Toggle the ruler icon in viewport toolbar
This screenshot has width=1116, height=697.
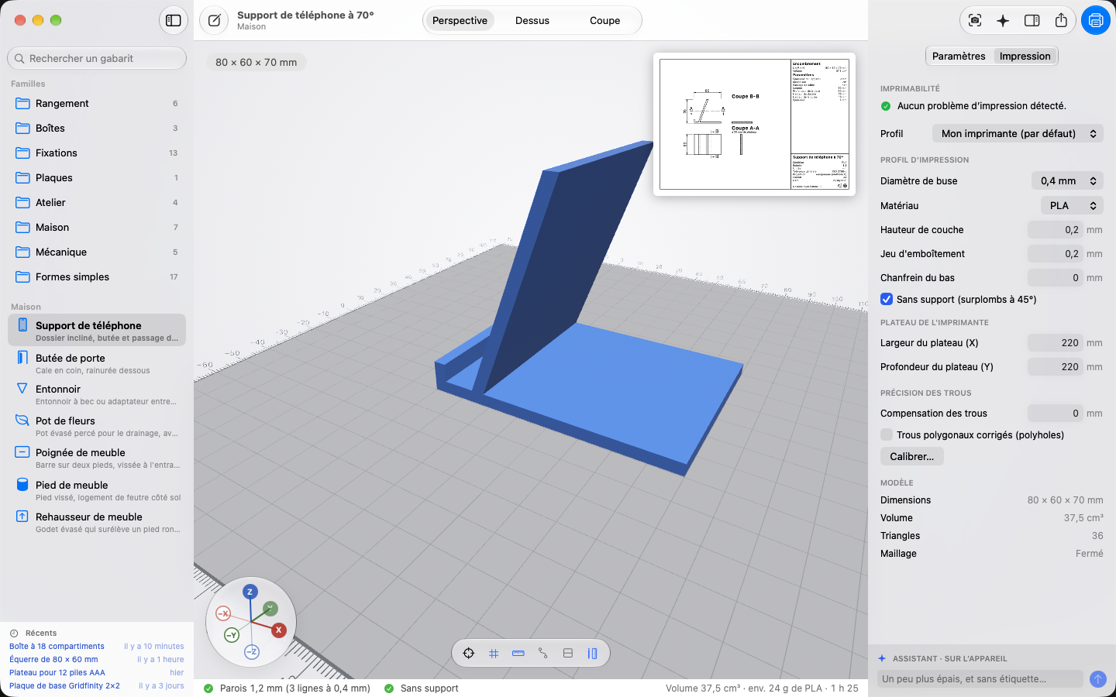(518, 653)
